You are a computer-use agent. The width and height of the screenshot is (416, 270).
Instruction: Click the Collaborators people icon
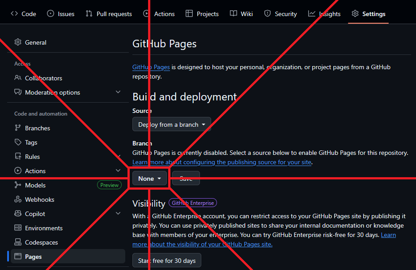[18, 78]
